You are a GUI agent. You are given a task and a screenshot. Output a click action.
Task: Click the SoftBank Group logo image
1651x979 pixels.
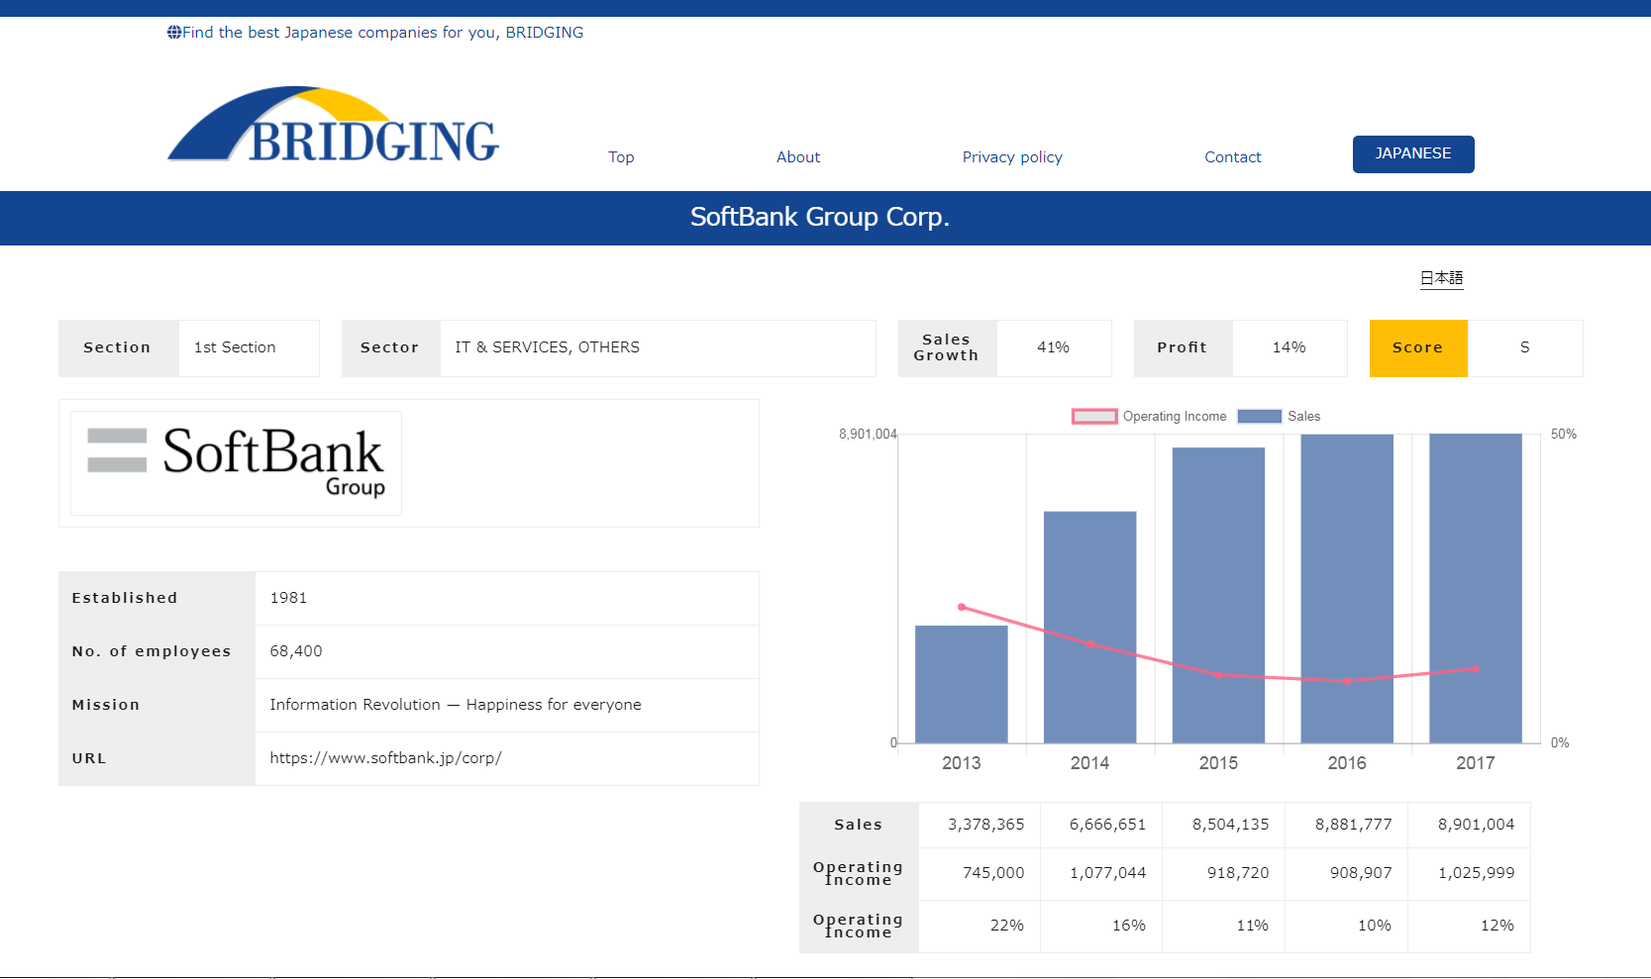click(x=236, y=462)
